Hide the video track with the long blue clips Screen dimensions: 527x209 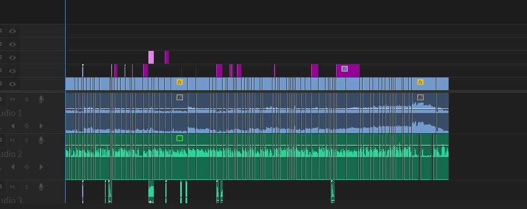tap(12, 84)
